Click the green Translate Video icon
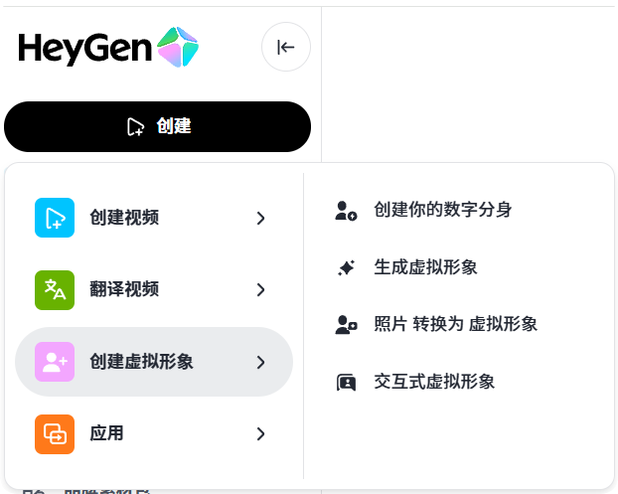The width and height of the screenshot is (618, 494). [x=55, y=290]
